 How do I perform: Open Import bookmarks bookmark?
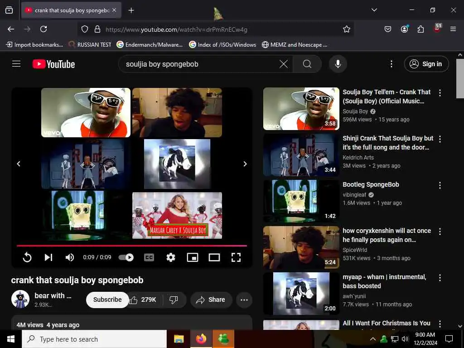tap(34, 45)
